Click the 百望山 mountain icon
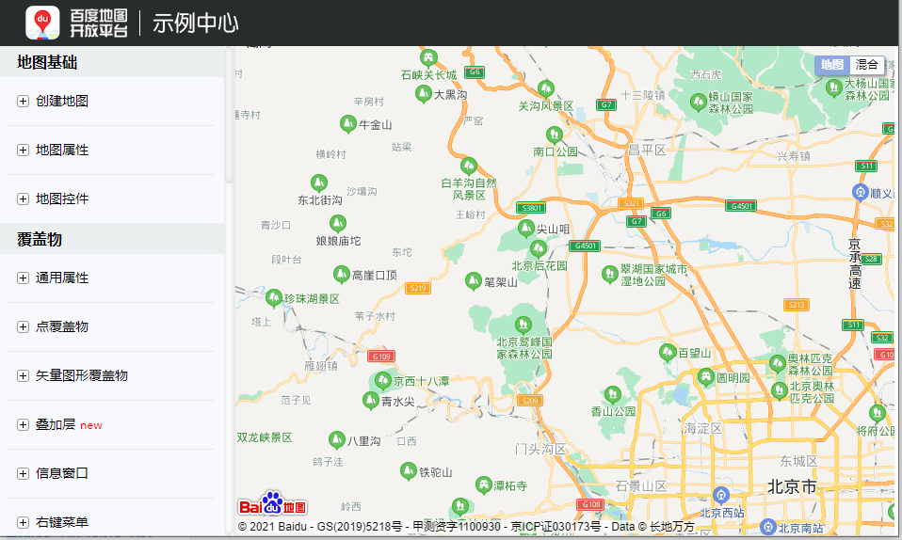Viewport: 902px width, 540px height. click(x=668, y=352)
